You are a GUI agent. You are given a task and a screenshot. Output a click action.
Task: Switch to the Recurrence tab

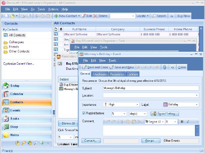coord(117,74)
